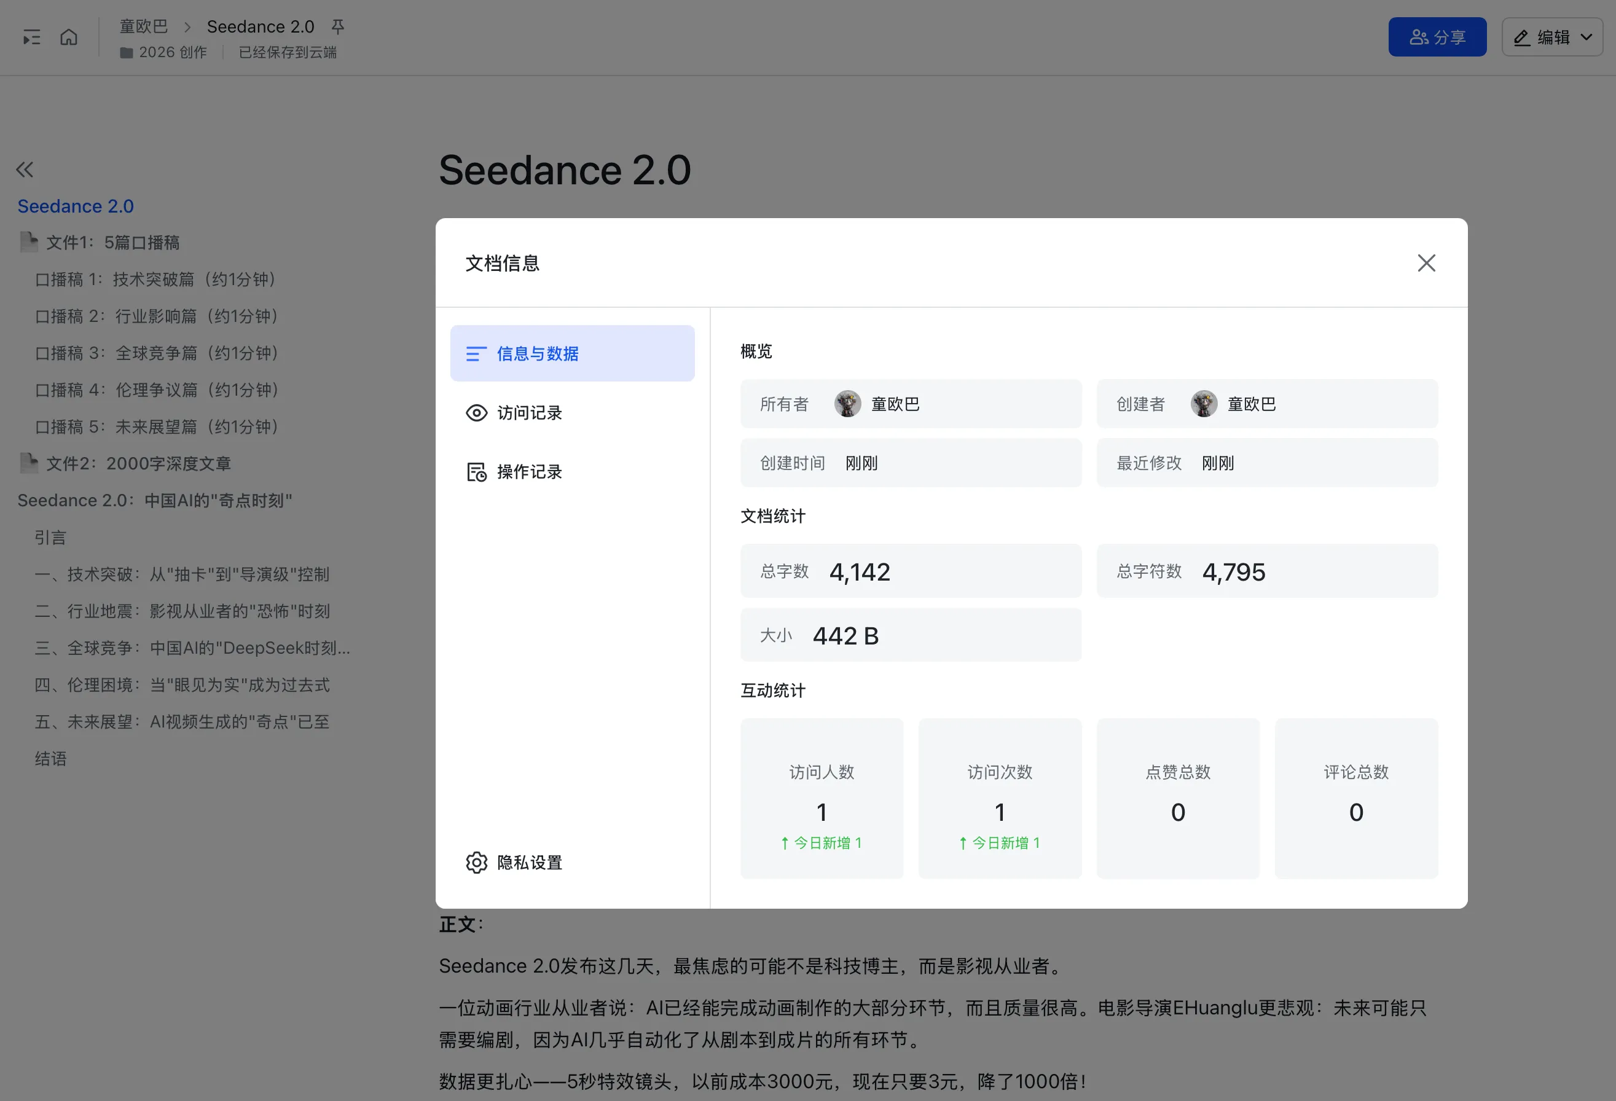Click the 访问人数 statistics card
This screenshot has height=1101, width=1616.
click(x=822, y=798)
